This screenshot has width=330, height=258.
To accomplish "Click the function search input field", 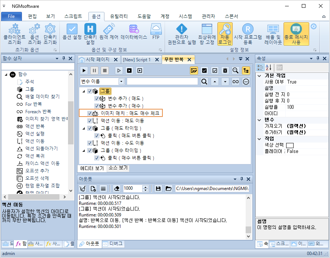I will (38, 66).
